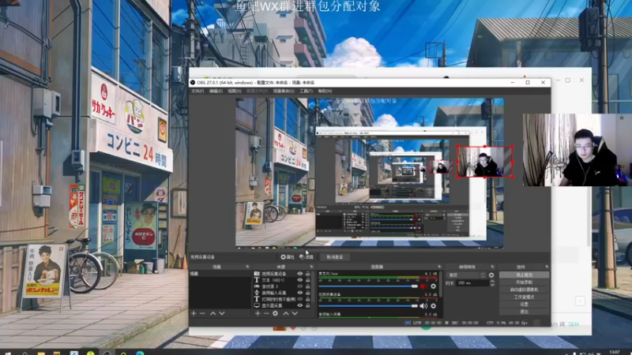Open 设置 settings in controls dock
Screen dimensions: 632x355
(524, 304)
